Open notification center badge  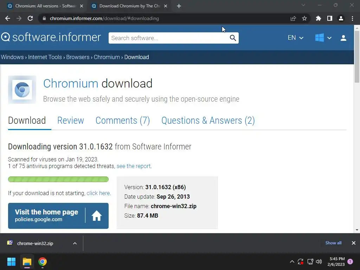click(350, 262)
